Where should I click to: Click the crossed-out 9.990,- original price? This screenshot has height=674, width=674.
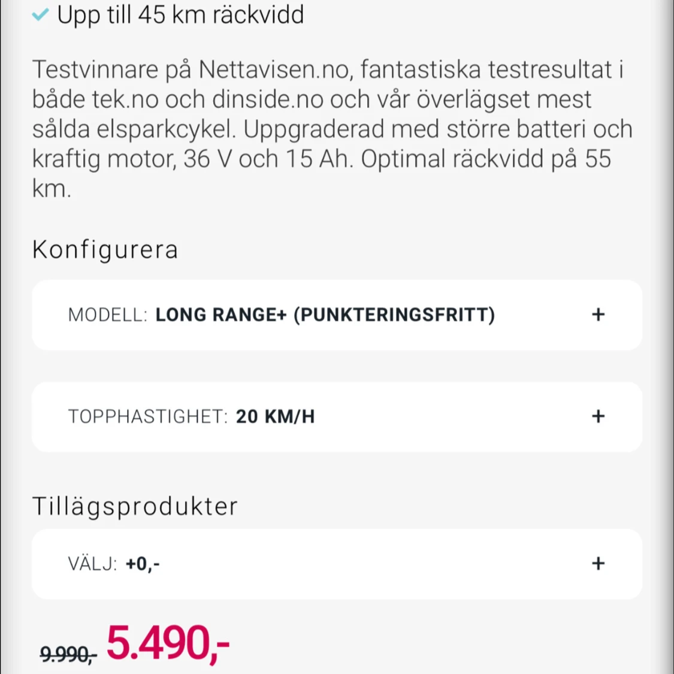point(68,655)
